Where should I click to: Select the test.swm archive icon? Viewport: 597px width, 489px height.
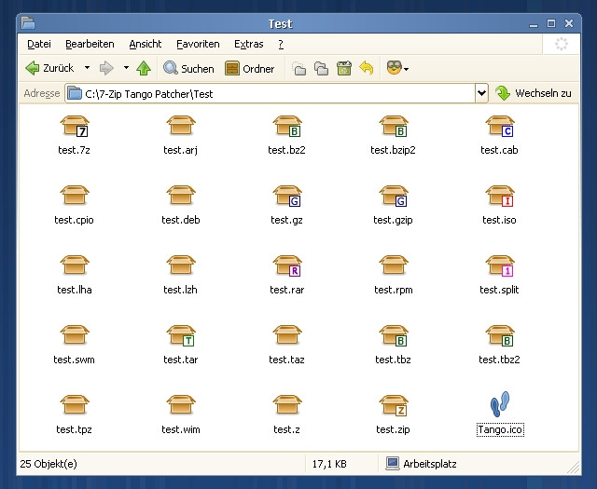[x=75, y=335]
